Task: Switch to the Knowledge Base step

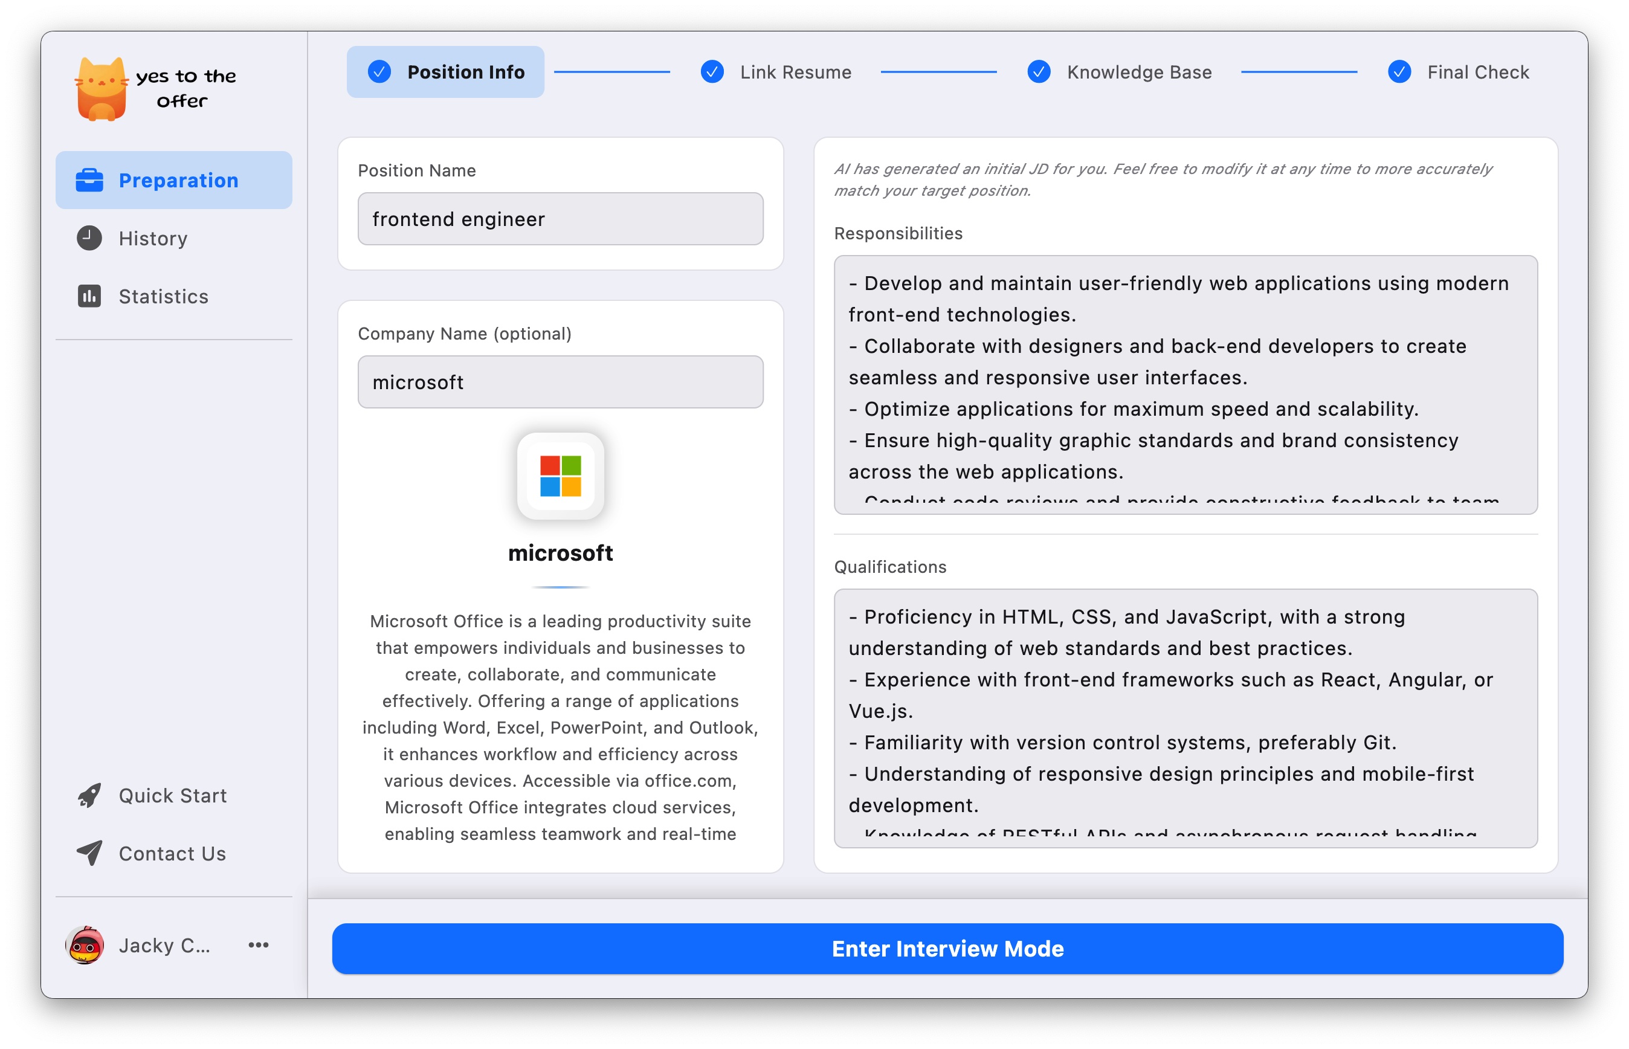Action: (x=1138, y=72)
